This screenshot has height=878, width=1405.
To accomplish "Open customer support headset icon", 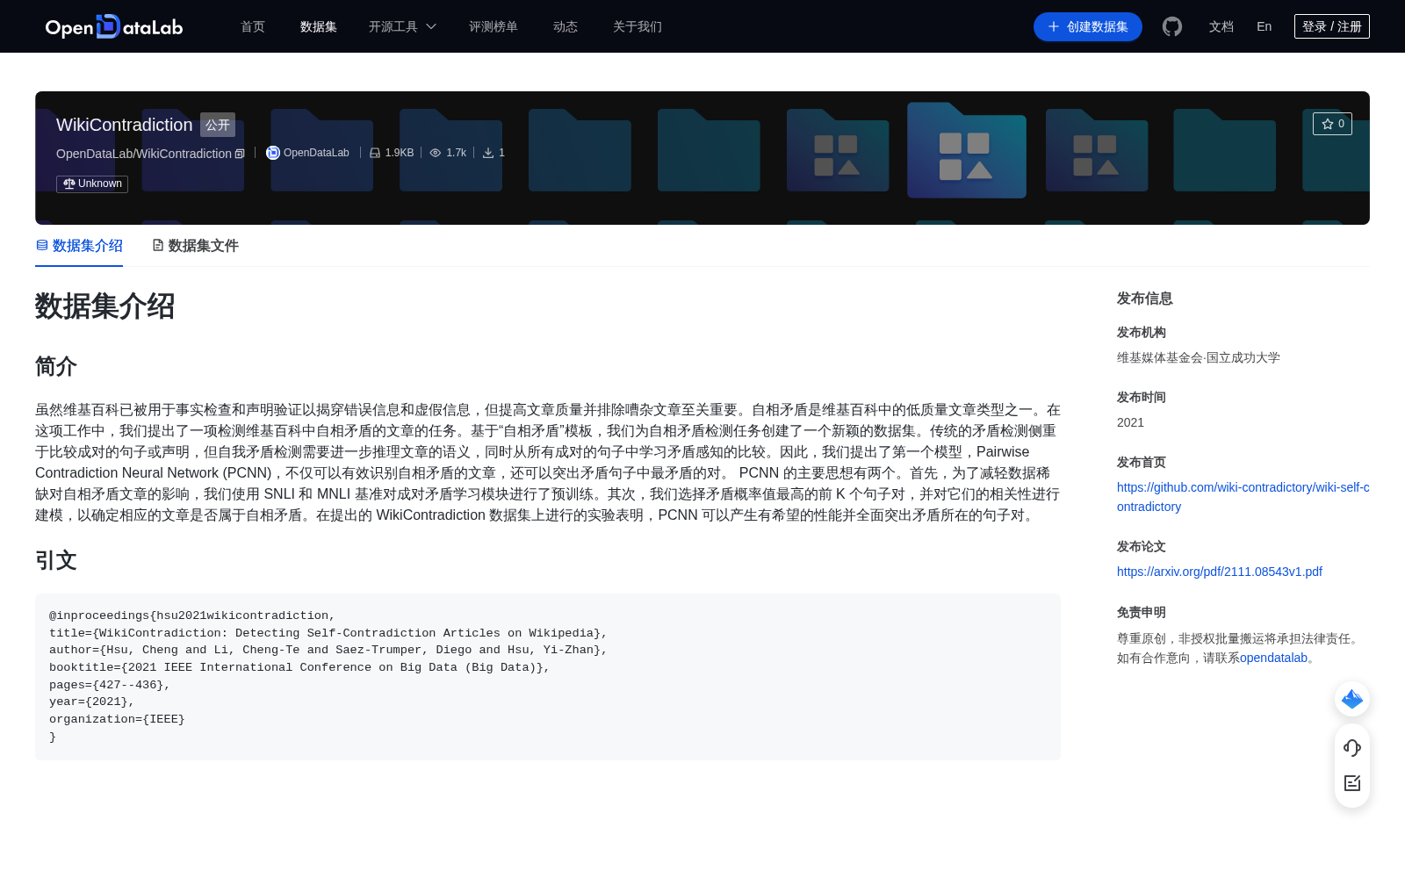I will pos(1352,747).
